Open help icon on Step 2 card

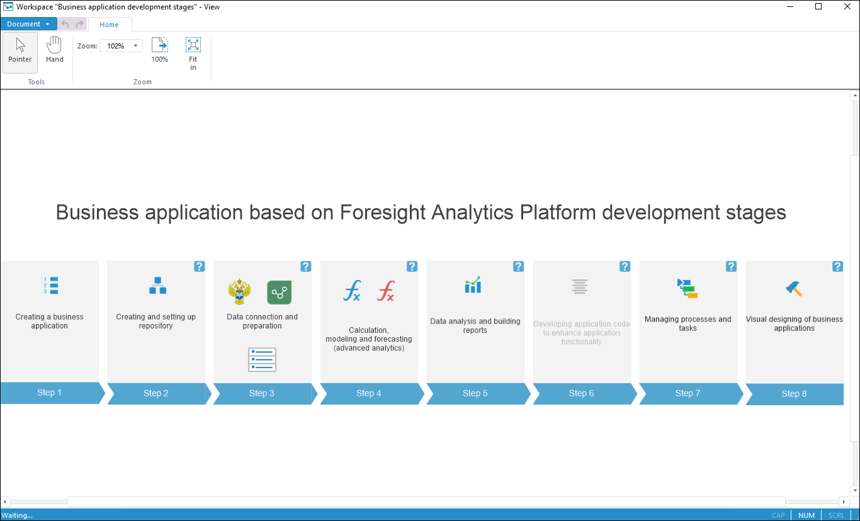(x=199, y=266)
